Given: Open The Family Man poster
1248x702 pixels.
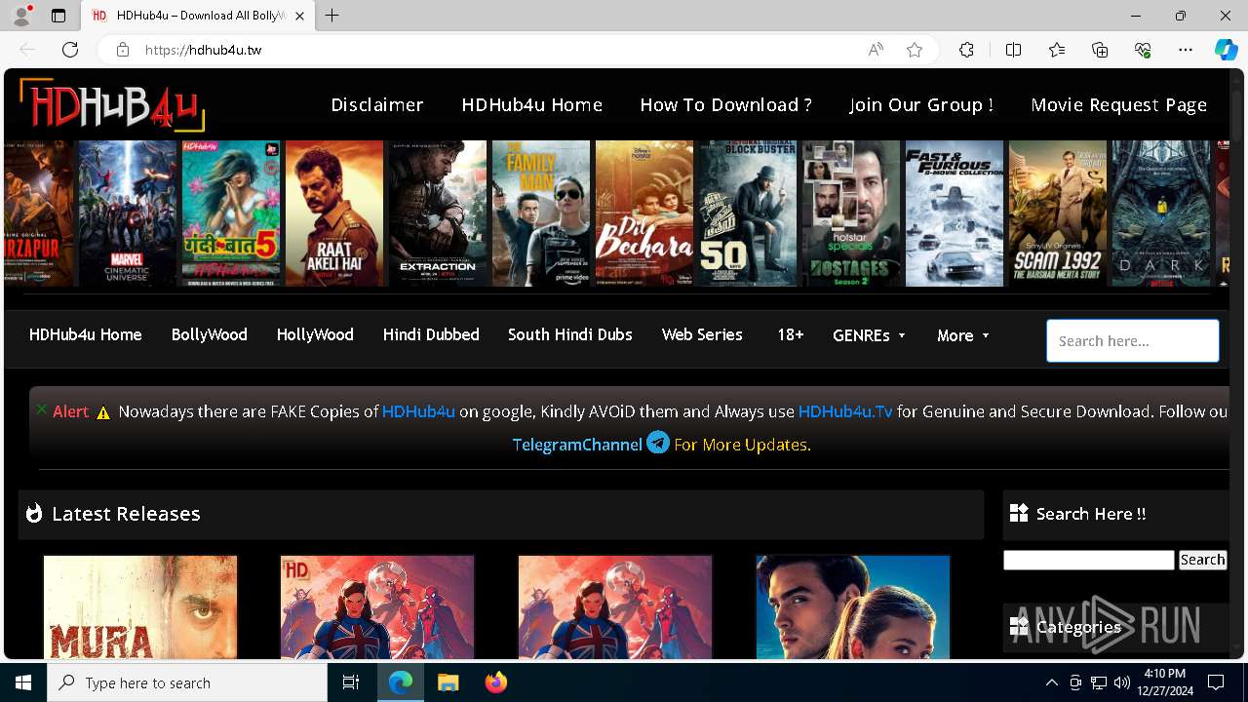Looking at the screenshot, I should coord(541,214).
